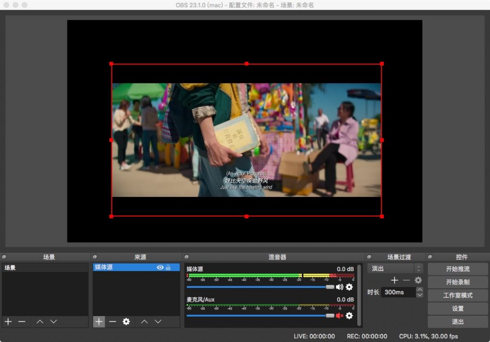490x342 pixels.
Task: Click the OBS 23.1.0 (mac) window title text
Action: (245, 5)
